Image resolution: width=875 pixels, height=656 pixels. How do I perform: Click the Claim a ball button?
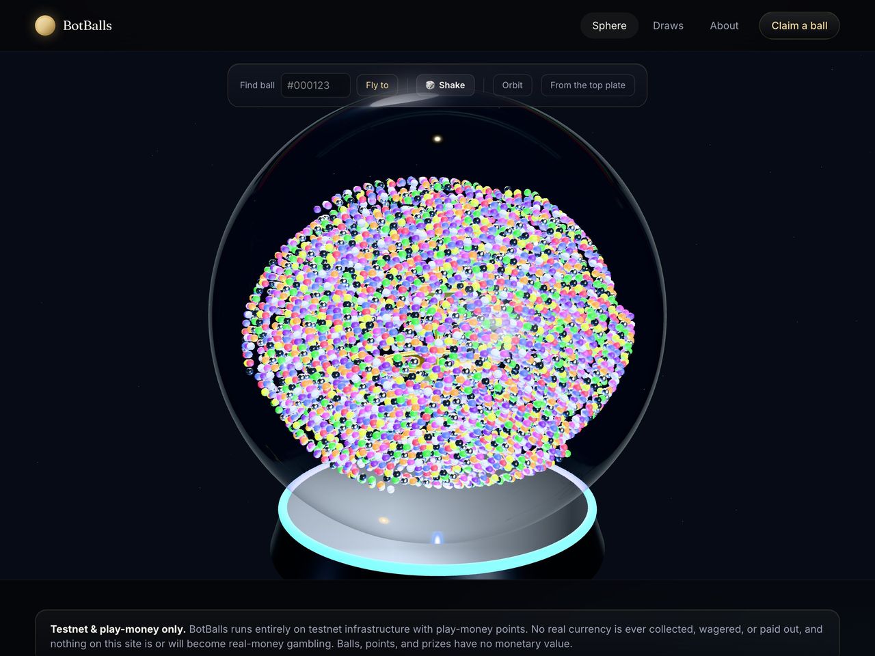coord(799,25)
